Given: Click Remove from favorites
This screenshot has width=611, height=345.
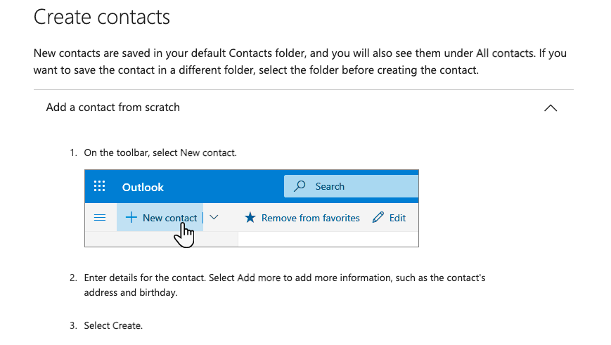Looking at the screenshot, I should 310,218.
